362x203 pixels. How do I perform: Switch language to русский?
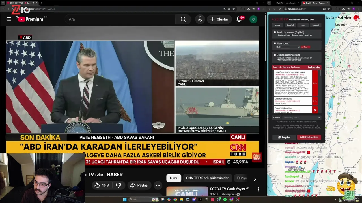pos(316,25)
